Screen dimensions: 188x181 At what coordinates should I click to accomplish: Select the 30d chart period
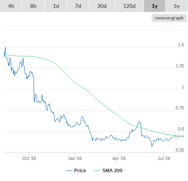[102, 6]
